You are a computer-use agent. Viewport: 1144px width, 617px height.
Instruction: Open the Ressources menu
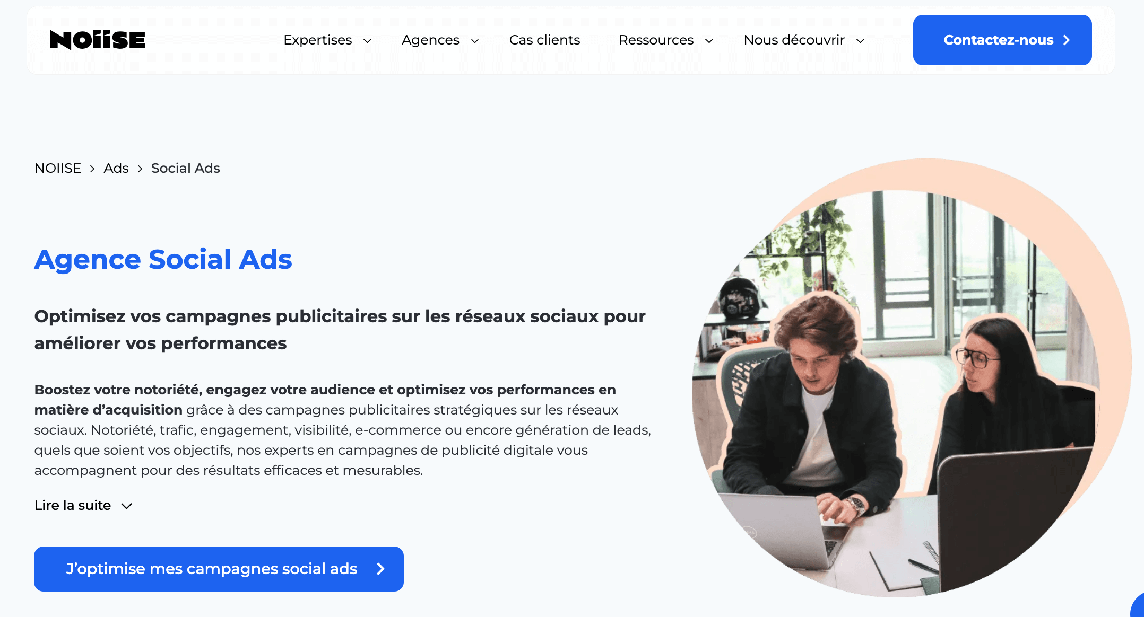tap(666, 40)
